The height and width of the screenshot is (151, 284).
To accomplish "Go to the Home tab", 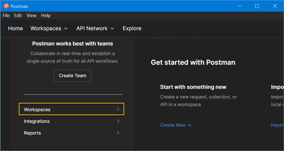I will tap(16, 28).
